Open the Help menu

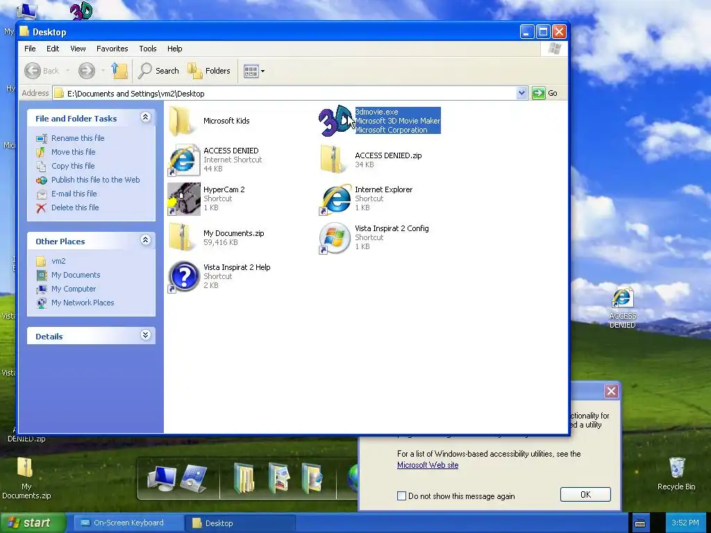(174, 49)
